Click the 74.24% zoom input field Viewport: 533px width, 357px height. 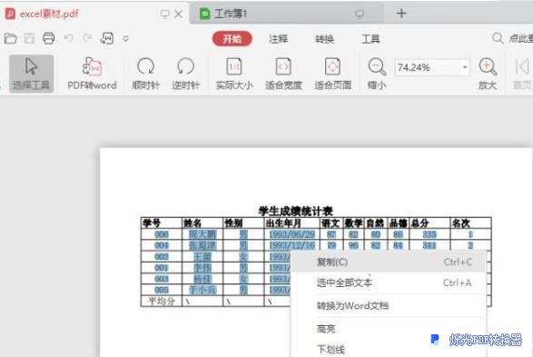(427, 67)
